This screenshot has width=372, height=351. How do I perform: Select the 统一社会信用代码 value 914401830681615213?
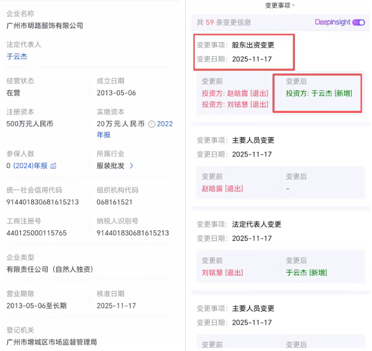(x=42, y=202)
